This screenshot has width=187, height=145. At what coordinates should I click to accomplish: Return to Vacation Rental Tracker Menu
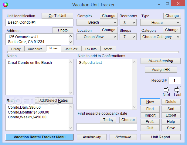[39, 137]
